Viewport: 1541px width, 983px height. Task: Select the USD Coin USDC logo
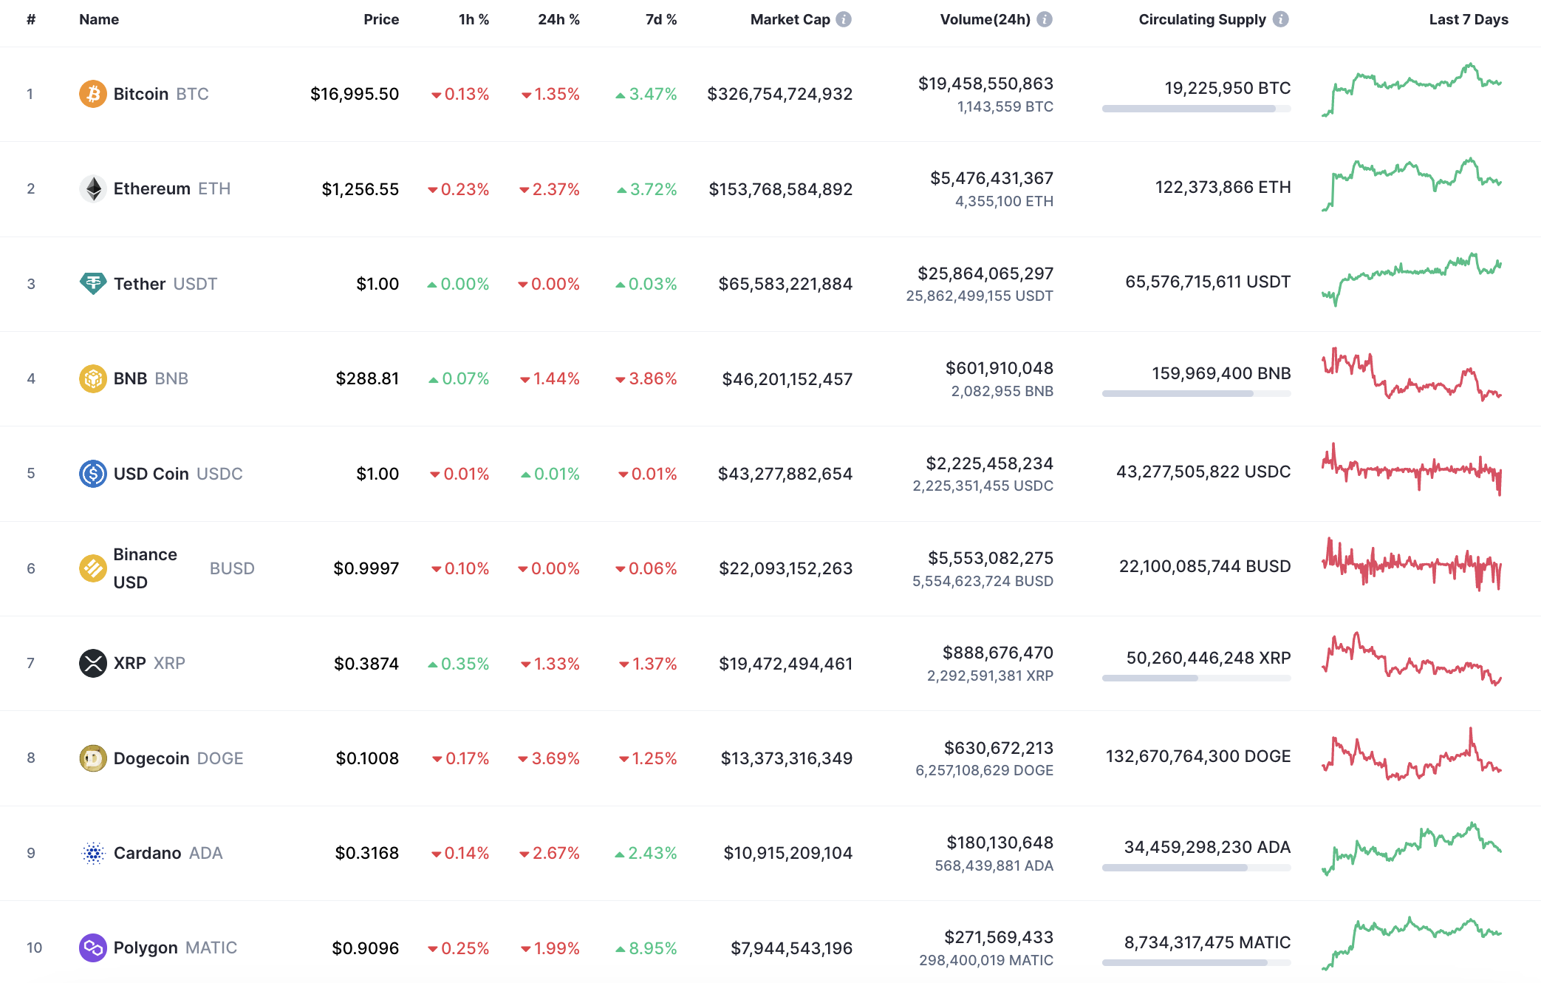[92, 473]
